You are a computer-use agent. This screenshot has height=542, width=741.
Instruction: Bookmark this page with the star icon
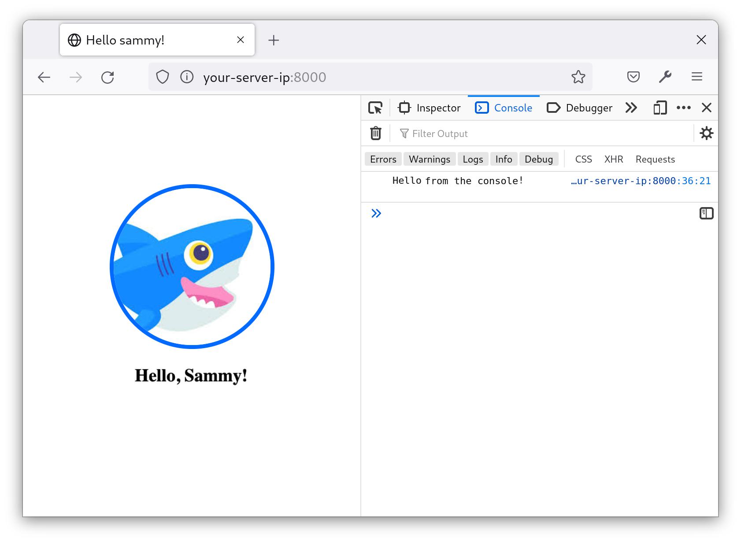click(578, 77)
